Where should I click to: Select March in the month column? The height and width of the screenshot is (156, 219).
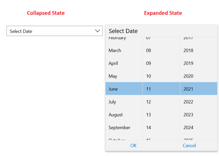pos(124,50)
